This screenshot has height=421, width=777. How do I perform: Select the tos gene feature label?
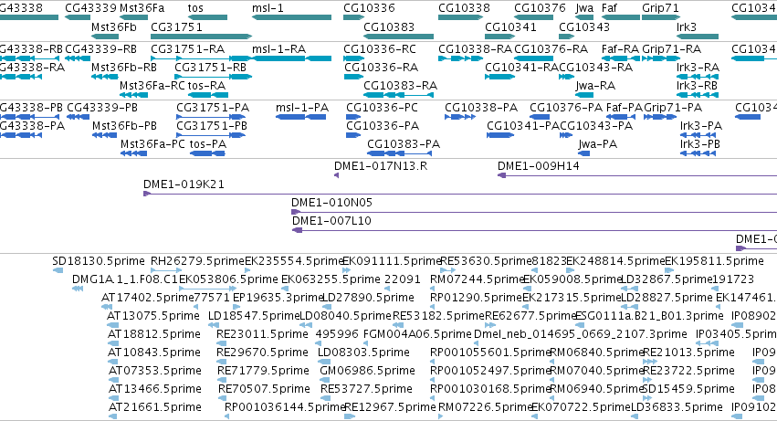click(x=195, y=8)
